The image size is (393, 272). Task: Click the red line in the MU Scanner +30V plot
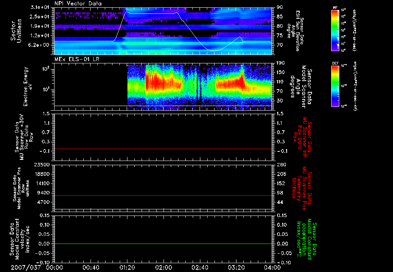point(163,149)
